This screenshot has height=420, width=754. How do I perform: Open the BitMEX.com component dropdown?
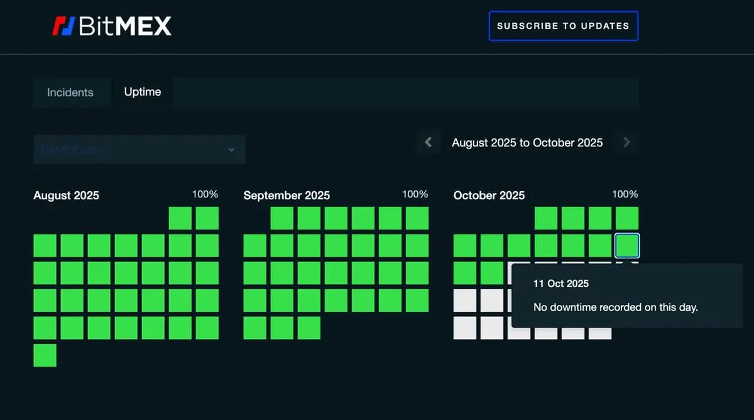pyautogui.click(x=139, y=150)
